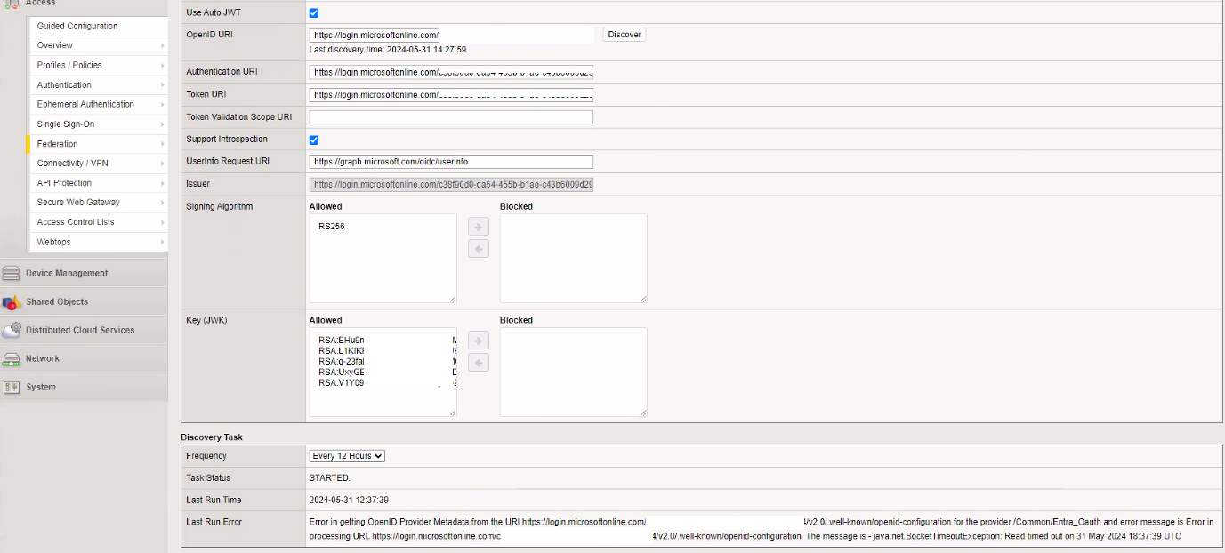
Task: Move selected JWK key to Blocked arrow
Action: point(479,341)
